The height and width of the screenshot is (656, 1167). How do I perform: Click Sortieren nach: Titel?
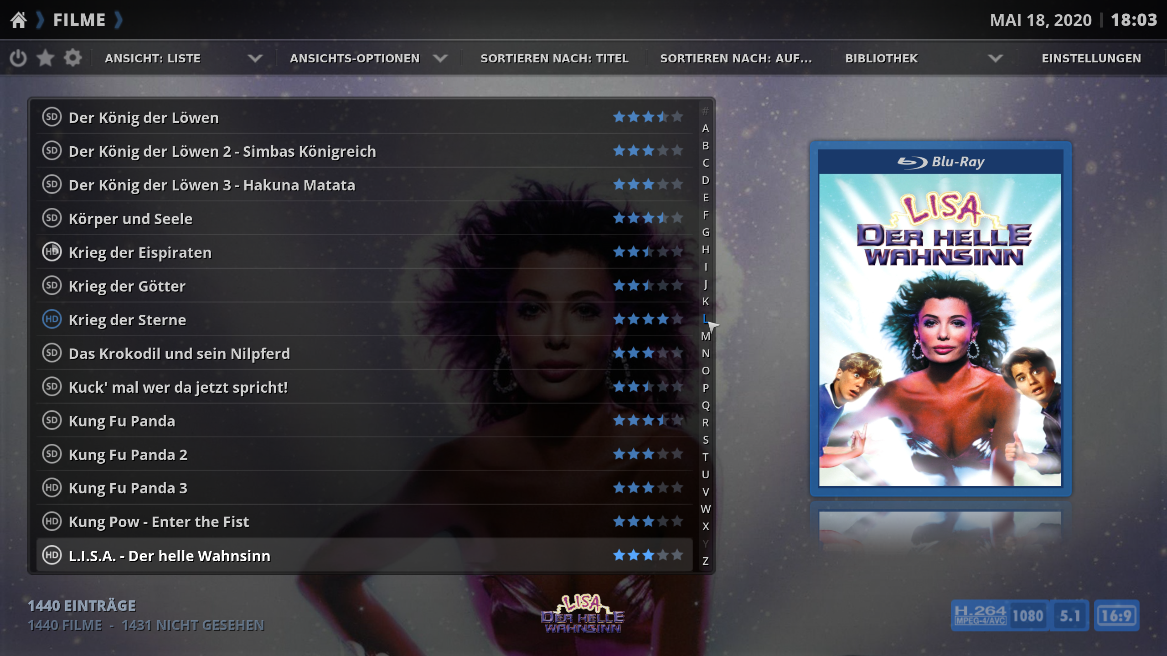tap(554, 58)
